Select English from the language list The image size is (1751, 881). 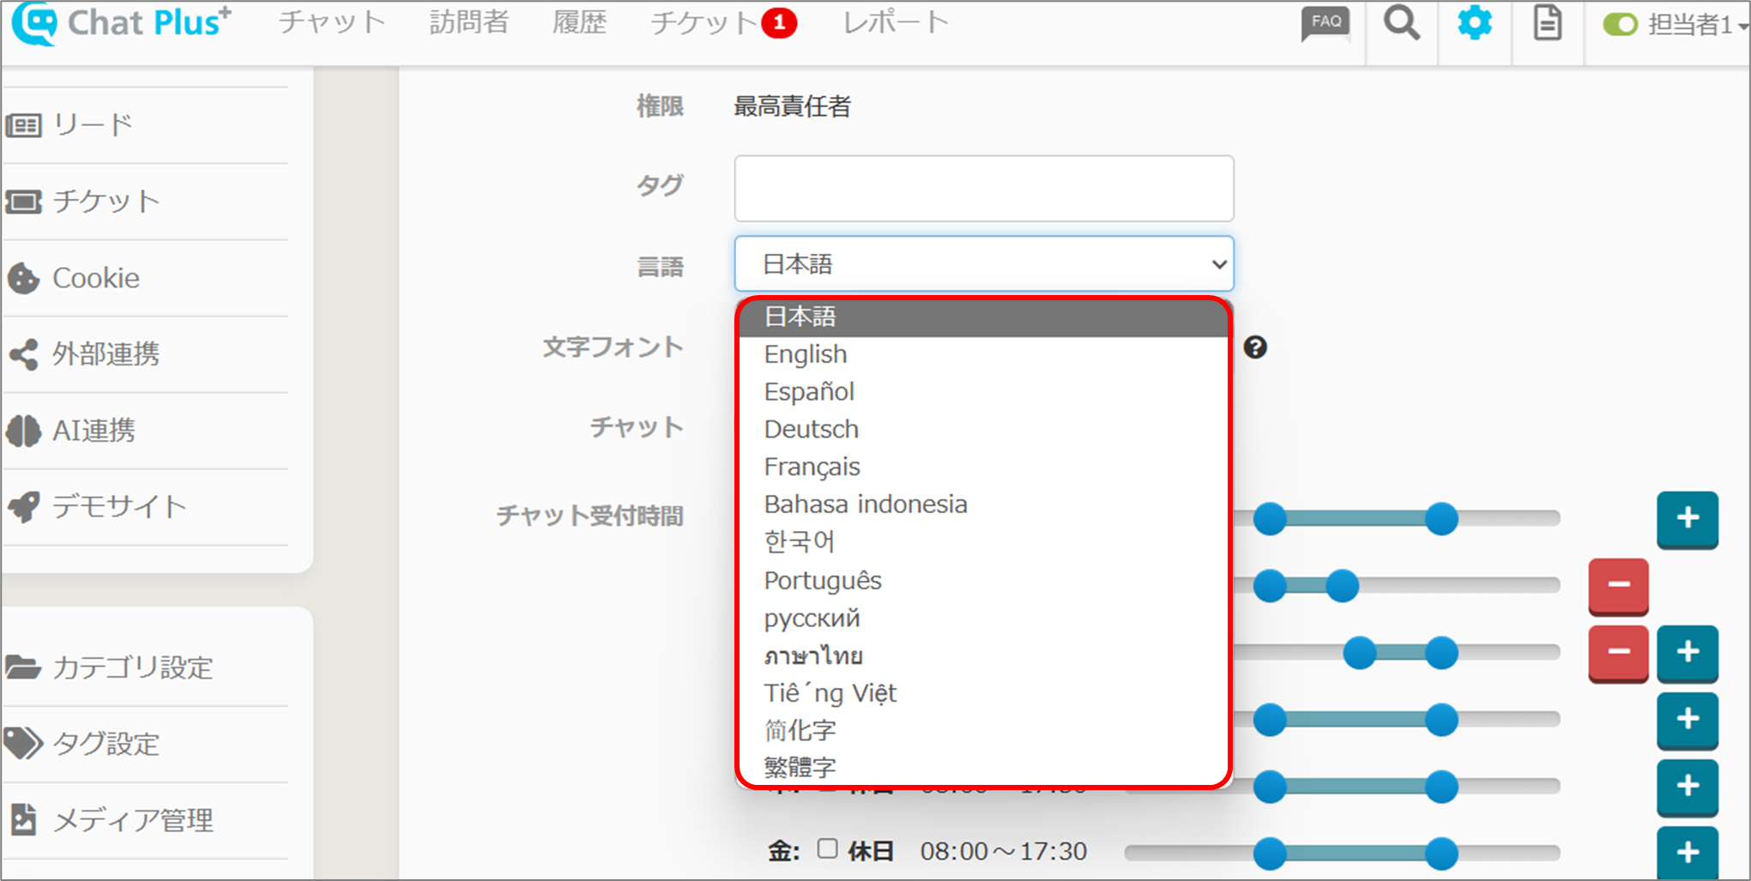(806, 354)
